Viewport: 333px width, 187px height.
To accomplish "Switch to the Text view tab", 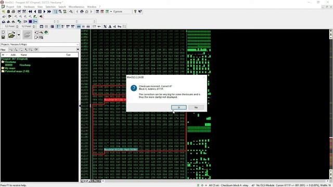I will (x=85, y=181).
